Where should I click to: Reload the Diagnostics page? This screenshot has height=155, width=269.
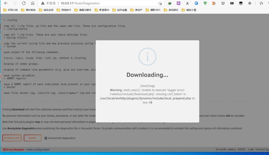[x=24, y=3]
